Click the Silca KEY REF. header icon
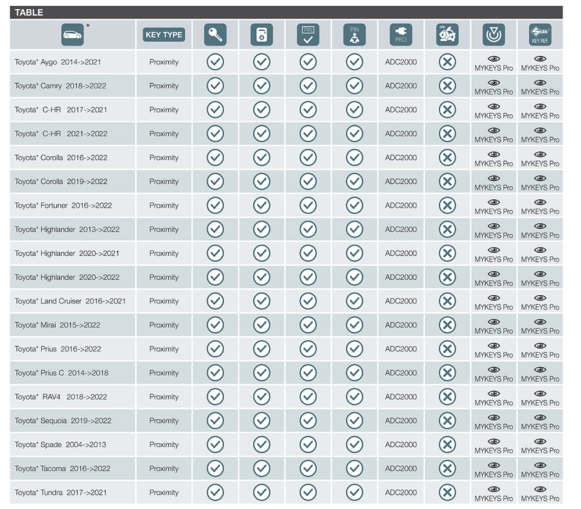Viewport: 581px width, 509px height. pos(540,35)
